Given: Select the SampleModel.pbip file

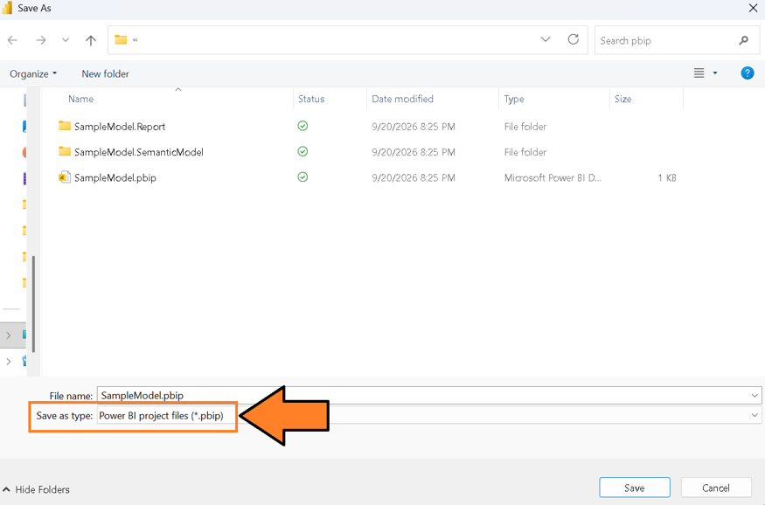Looking at the screenshot, I should click(115, 178).
